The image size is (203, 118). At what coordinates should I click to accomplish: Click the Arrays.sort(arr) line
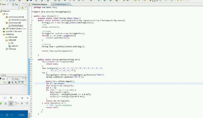pos(50,27)
